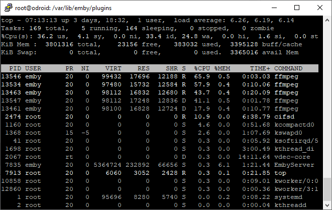This screenshot has width=332, height=210.
Task: Click the cifsd command name
Action: click(x=284, y=117)
